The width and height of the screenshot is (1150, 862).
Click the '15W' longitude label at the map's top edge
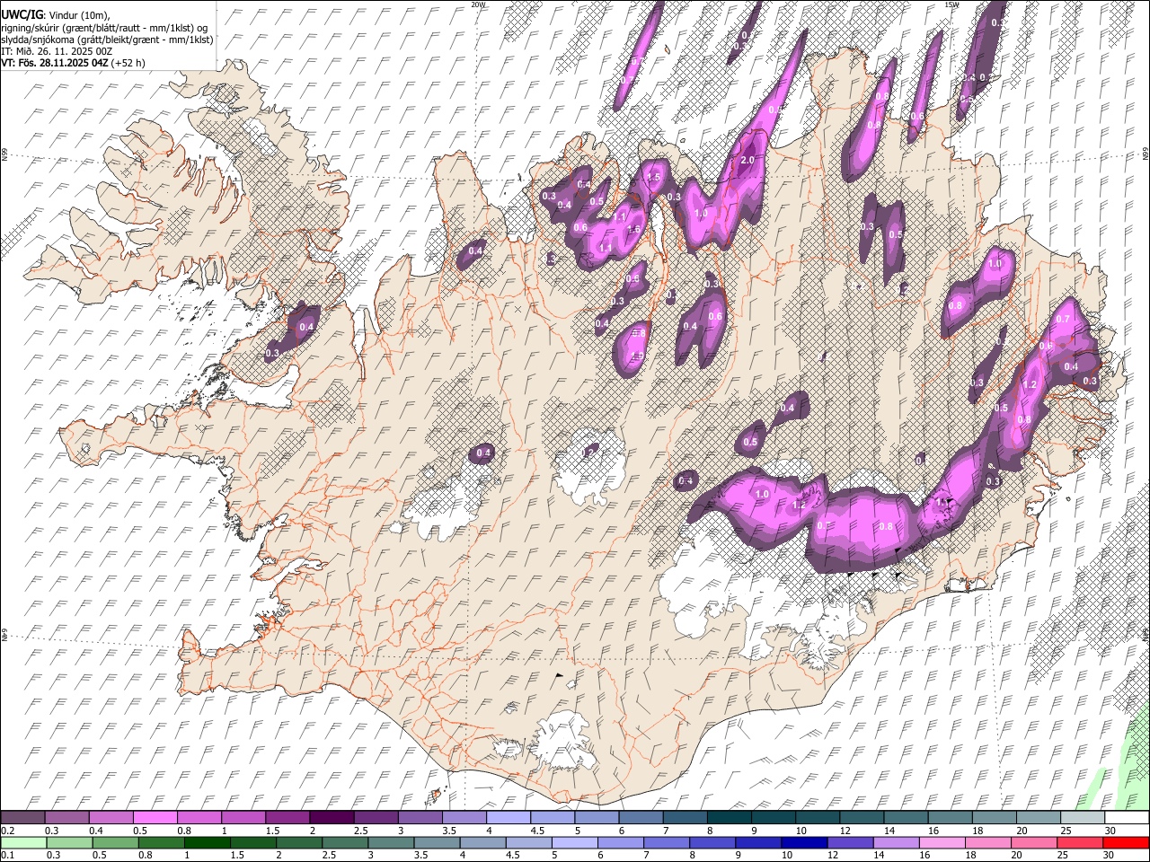951,4
